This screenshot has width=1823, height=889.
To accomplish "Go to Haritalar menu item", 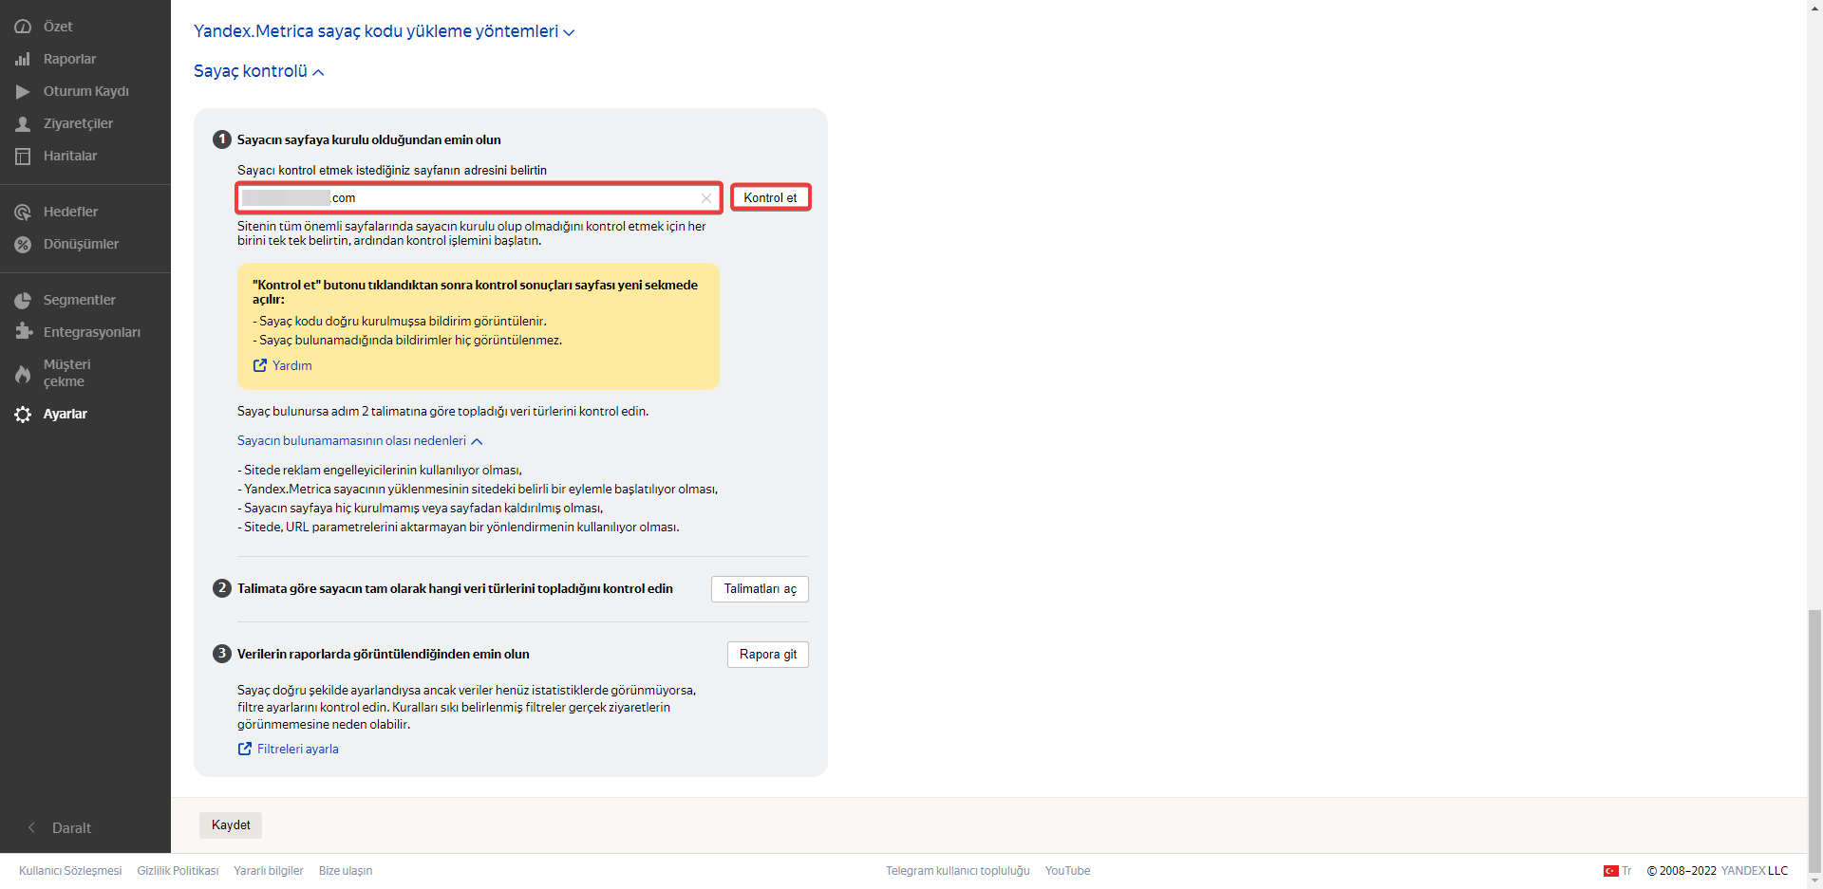I will tap(70, 156).
